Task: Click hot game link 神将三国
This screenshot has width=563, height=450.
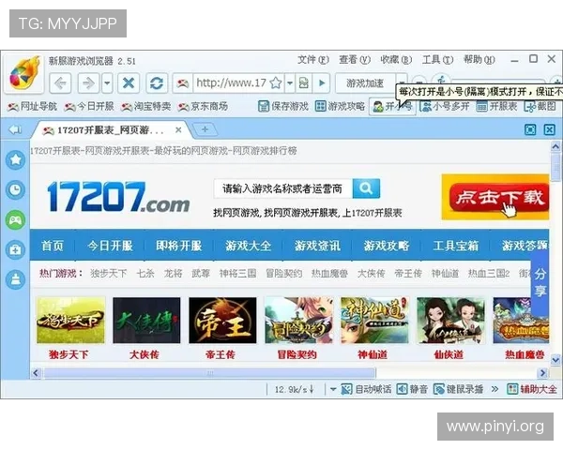Action: [238, 274]
